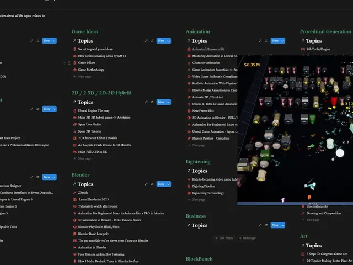Open Business database as full page
Screen dimensions: 353x265
pos(260,225)
